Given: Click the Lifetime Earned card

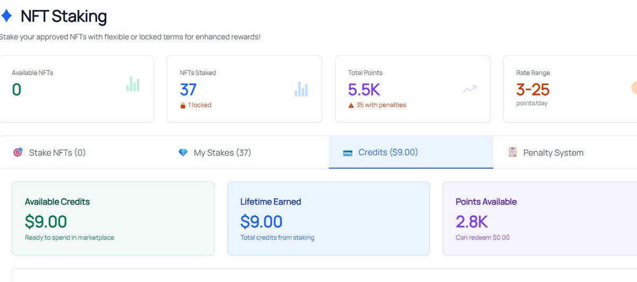Looking at the screenshot, I should pyautogui.click(x=329, y=219).
